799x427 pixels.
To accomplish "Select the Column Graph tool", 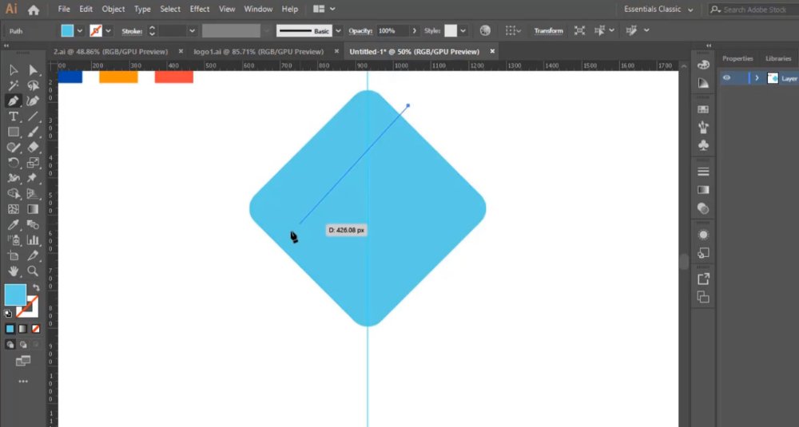I will pos(33,240).
